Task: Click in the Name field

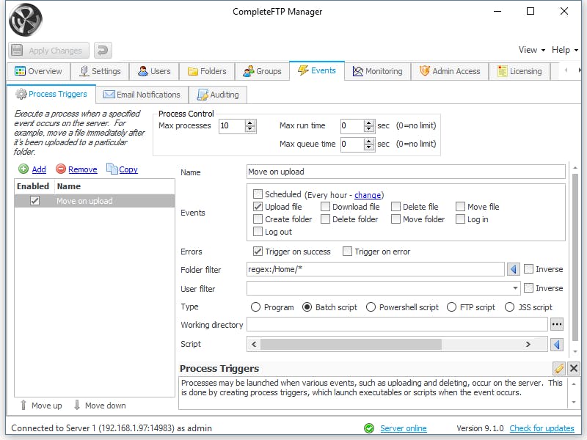Action: [406, 172]
